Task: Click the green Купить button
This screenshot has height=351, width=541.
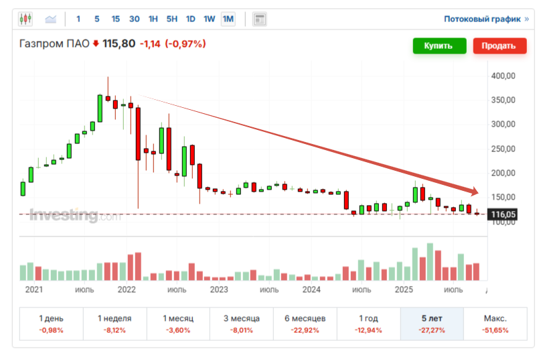Action: coord(439,46)
